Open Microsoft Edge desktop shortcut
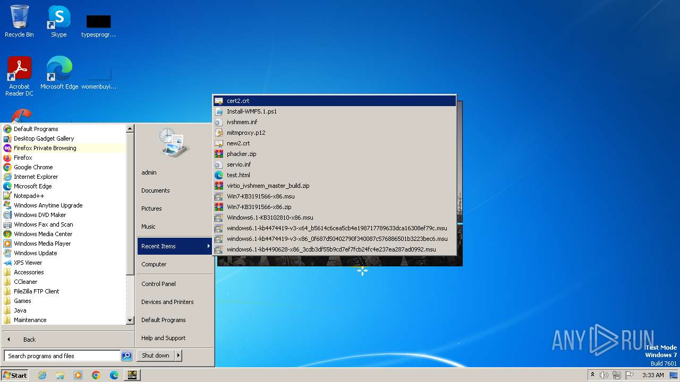 59,73
